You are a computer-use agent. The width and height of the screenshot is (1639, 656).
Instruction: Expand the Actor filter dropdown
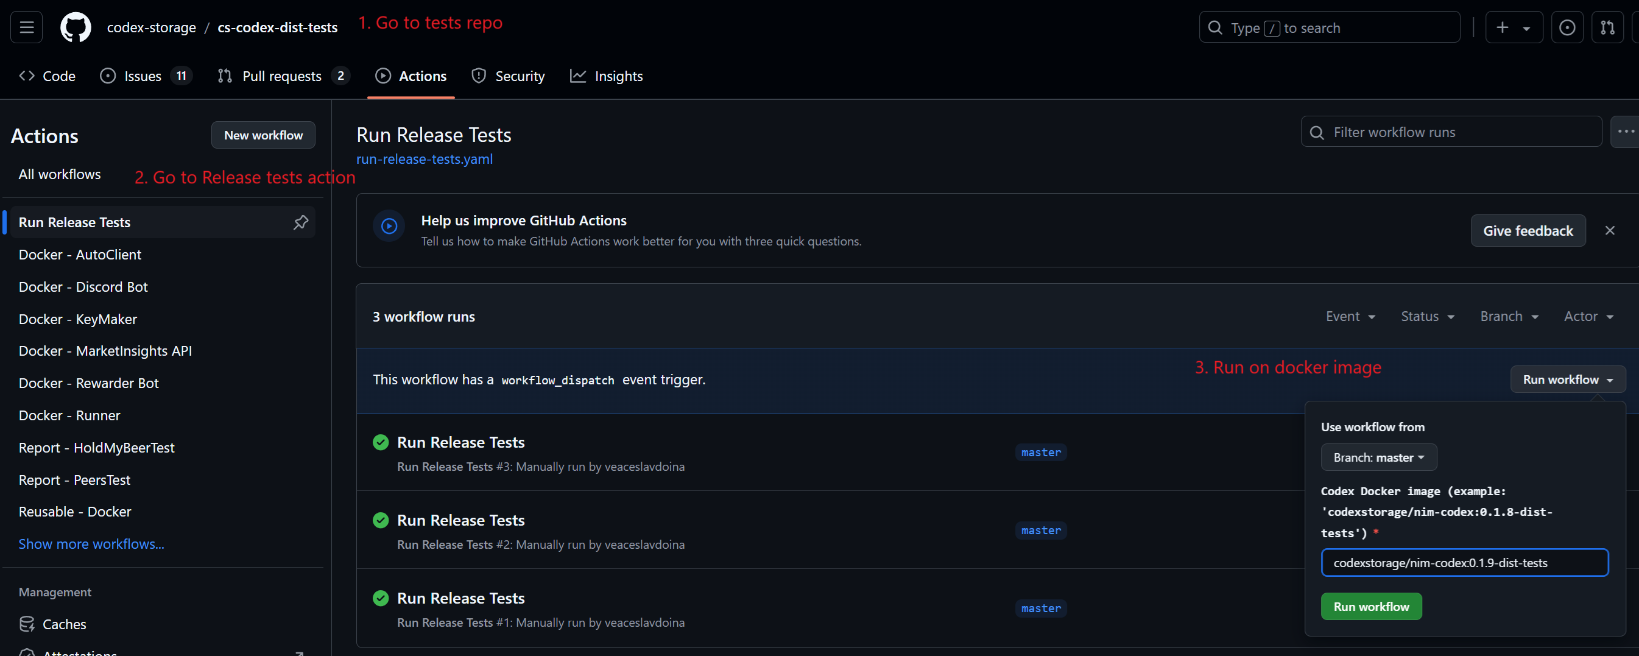(x=1588, y=316)
